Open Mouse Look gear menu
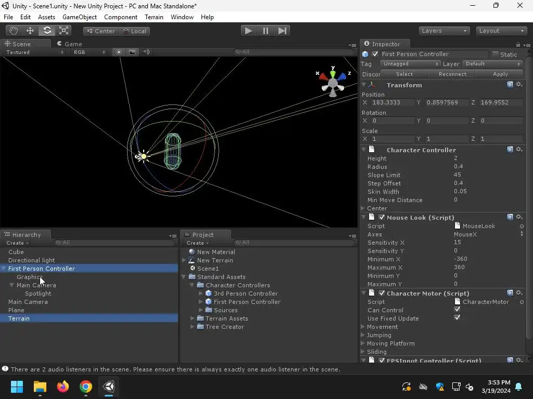This screenshot has height=399, width=533. (x=519, y=217)
